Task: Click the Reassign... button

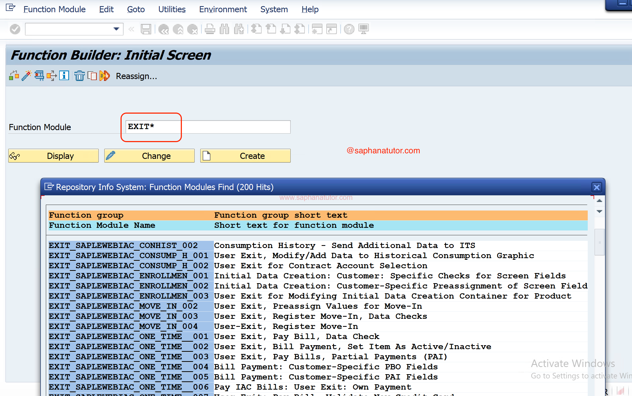Action: pyautogui.click(x=136, y=76)
